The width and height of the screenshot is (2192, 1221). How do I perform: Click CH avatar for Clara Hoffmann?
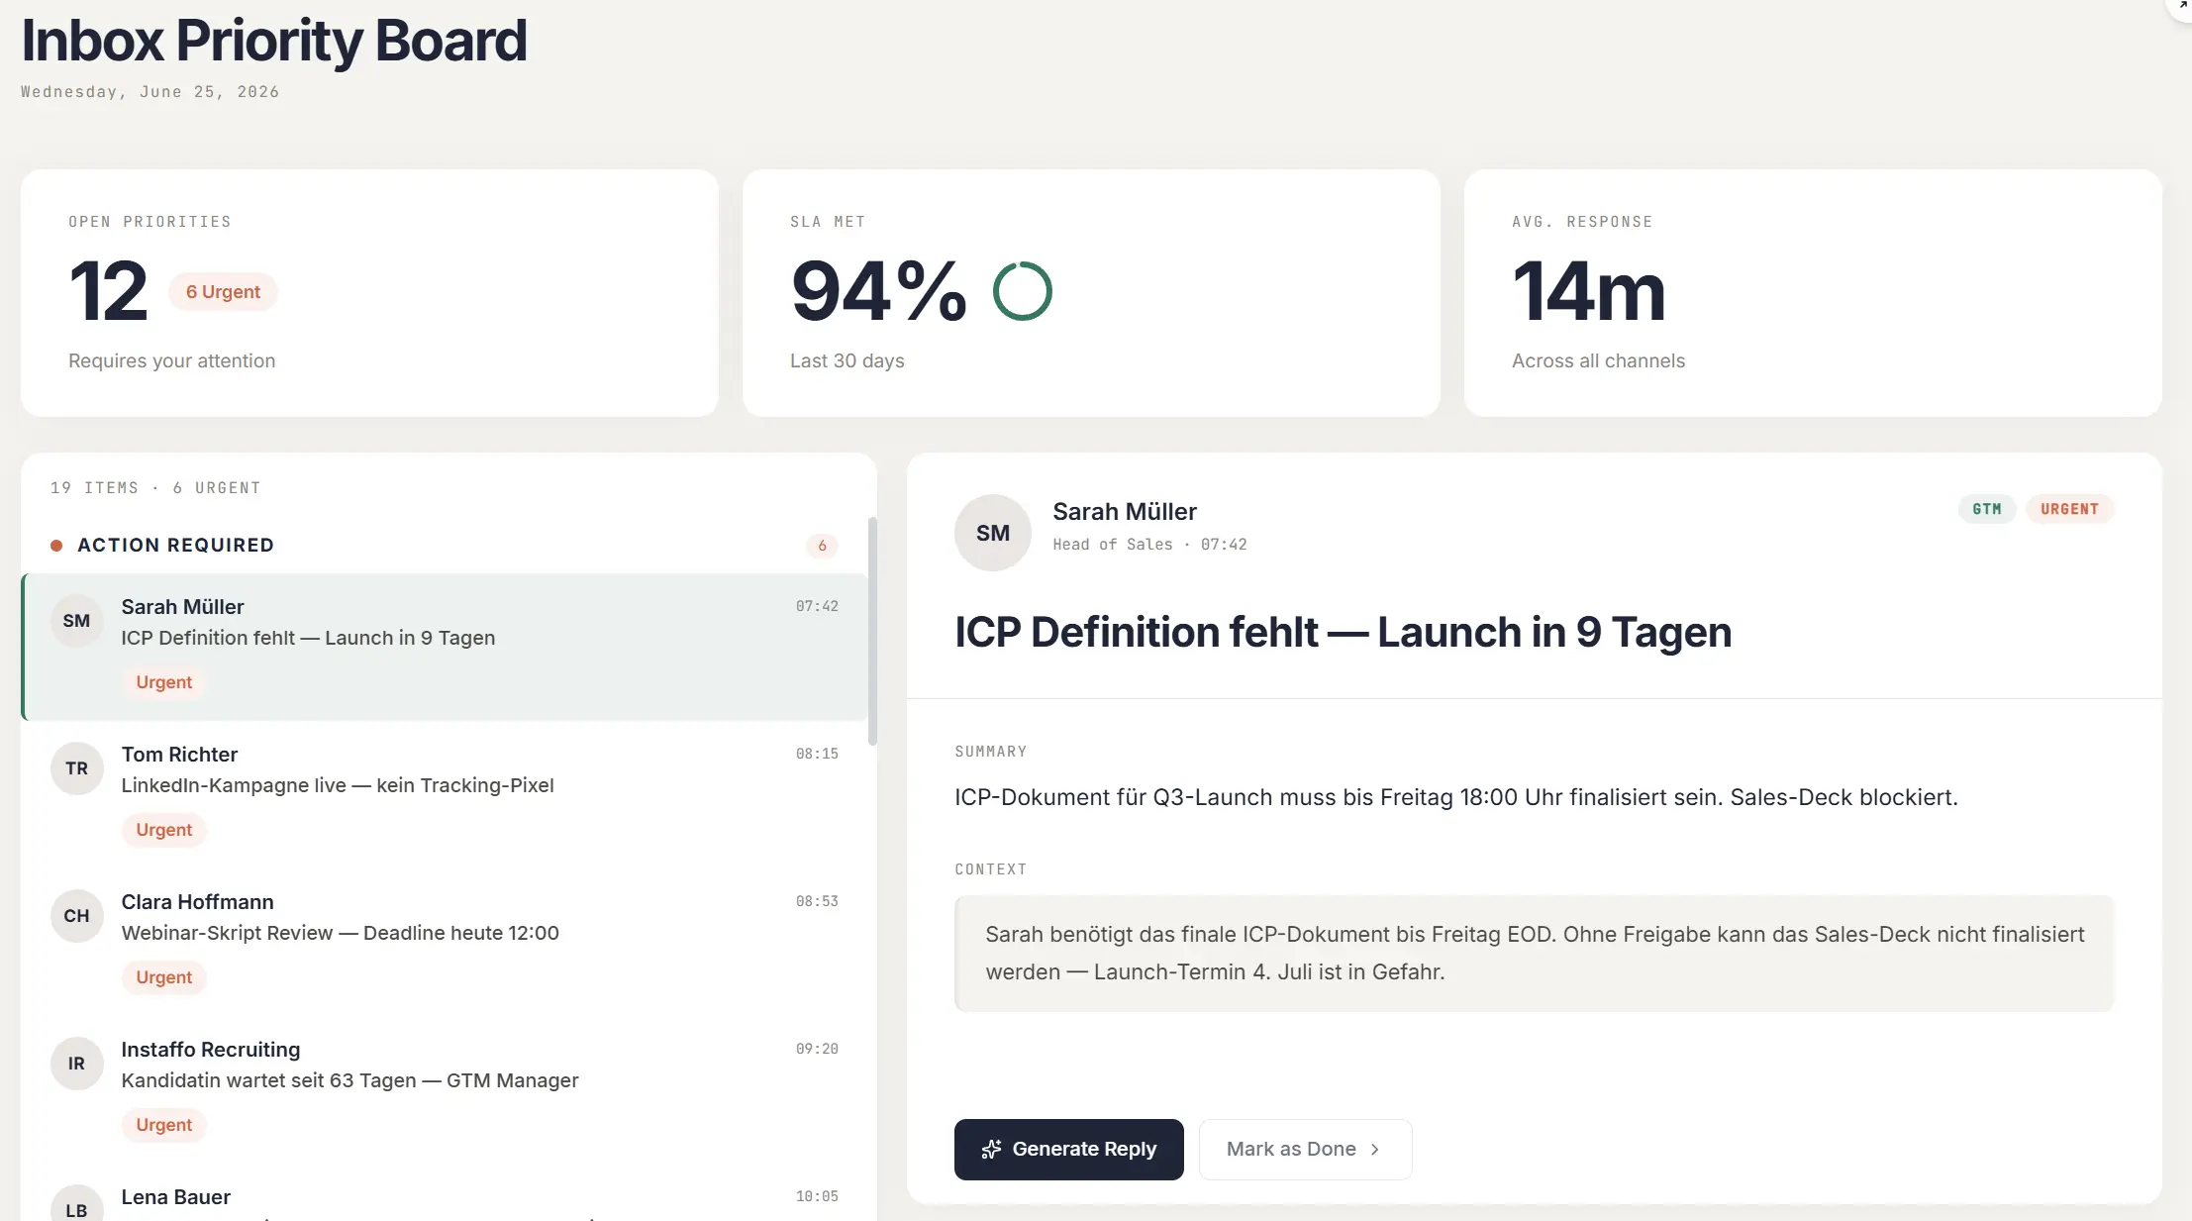point(76,916)
